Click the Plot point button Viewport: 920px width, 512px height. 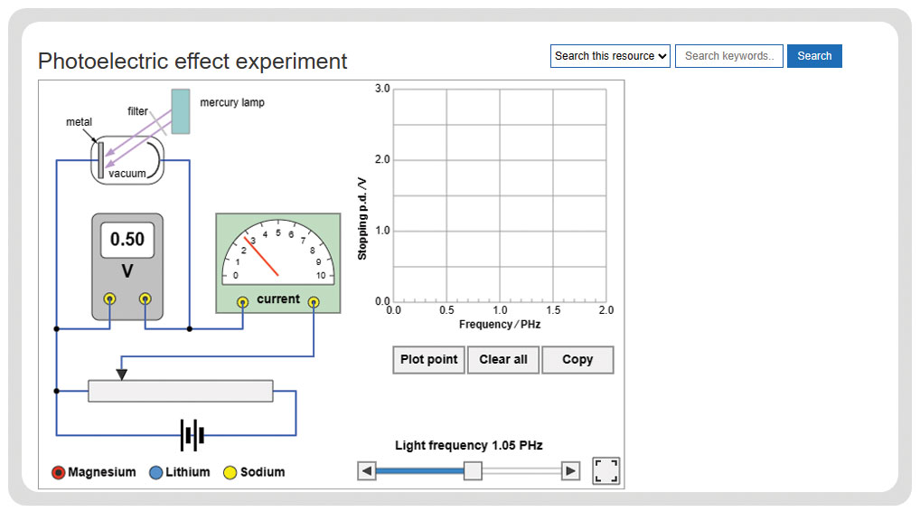pyautogui.click(x=429, y=359)
